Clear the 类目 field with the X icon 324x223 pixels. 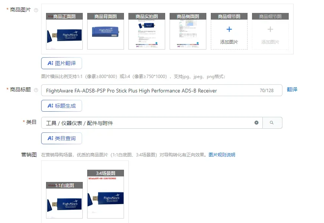pos(256,123)
